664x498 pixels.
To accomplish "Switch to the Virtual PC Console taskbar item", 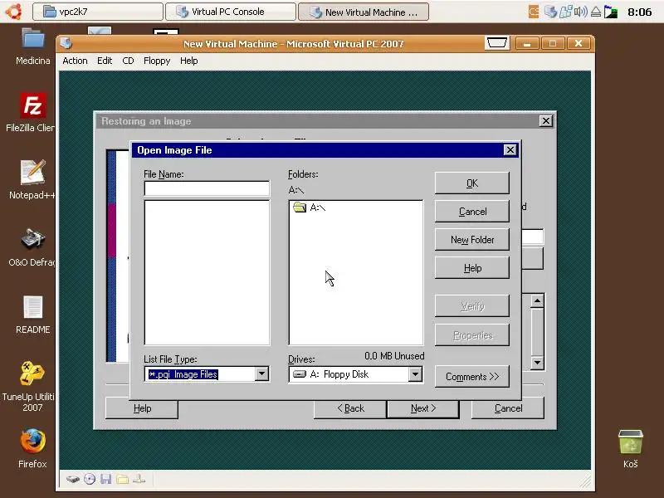I will click(231, 12).
